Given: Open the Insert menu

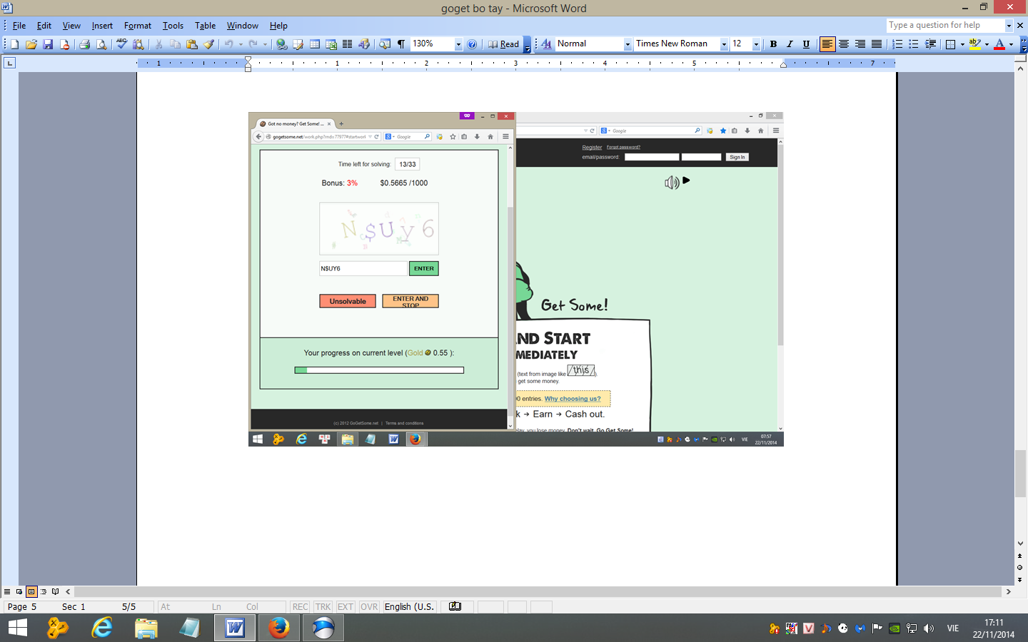Looking at the screenshot, I should 102,26.
